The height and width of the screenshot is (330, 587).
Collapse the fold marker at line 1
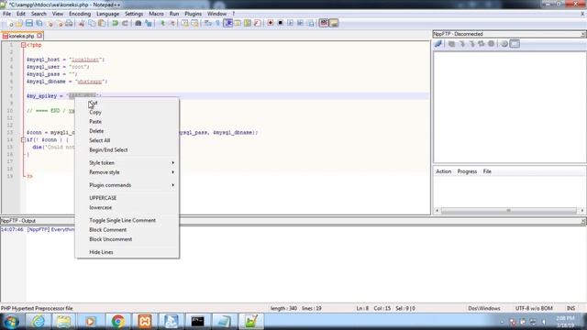pyautogui.click(x=23, y=45)
